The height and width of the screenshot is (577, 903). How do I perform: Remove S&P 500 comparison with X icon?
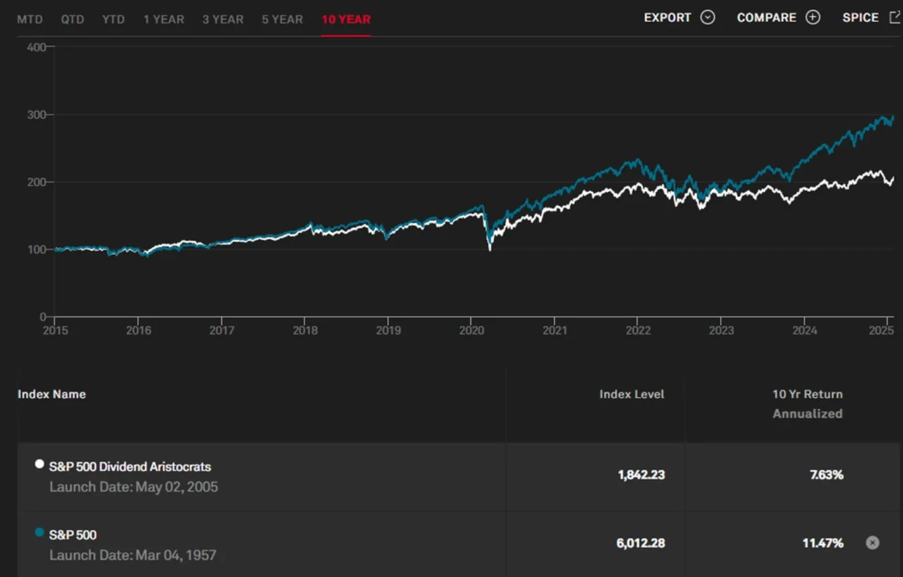[x=873, y=542]
